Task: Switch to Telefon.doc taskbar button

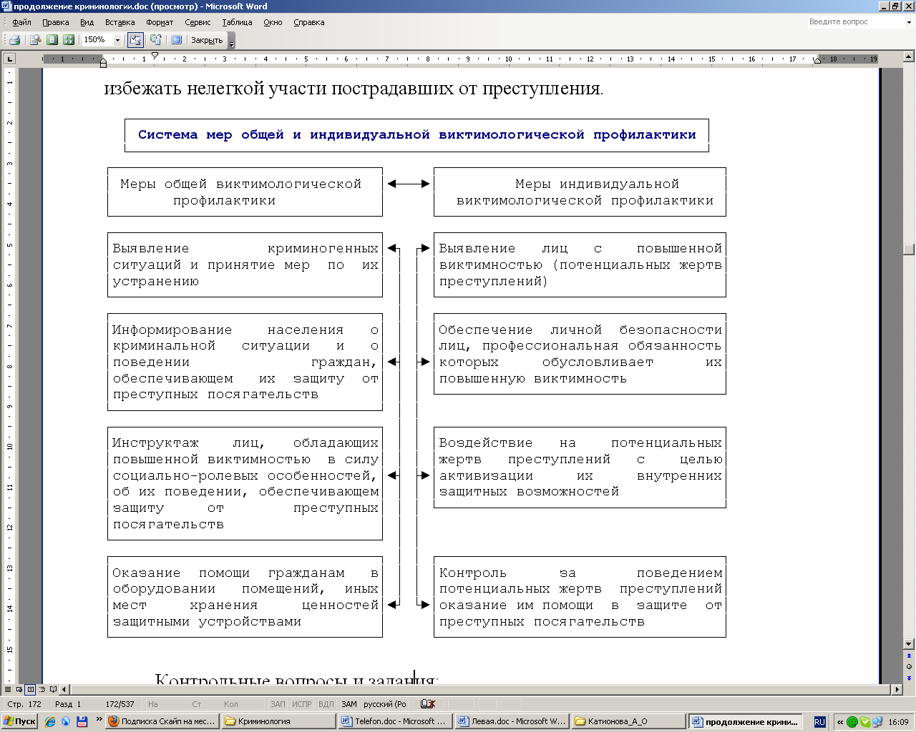Action: click(x=396, y=722)
